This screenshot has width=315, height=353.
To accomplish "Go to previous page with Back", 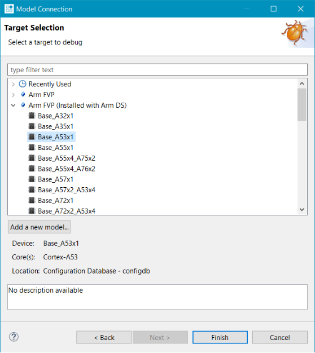I will [104, 337].
